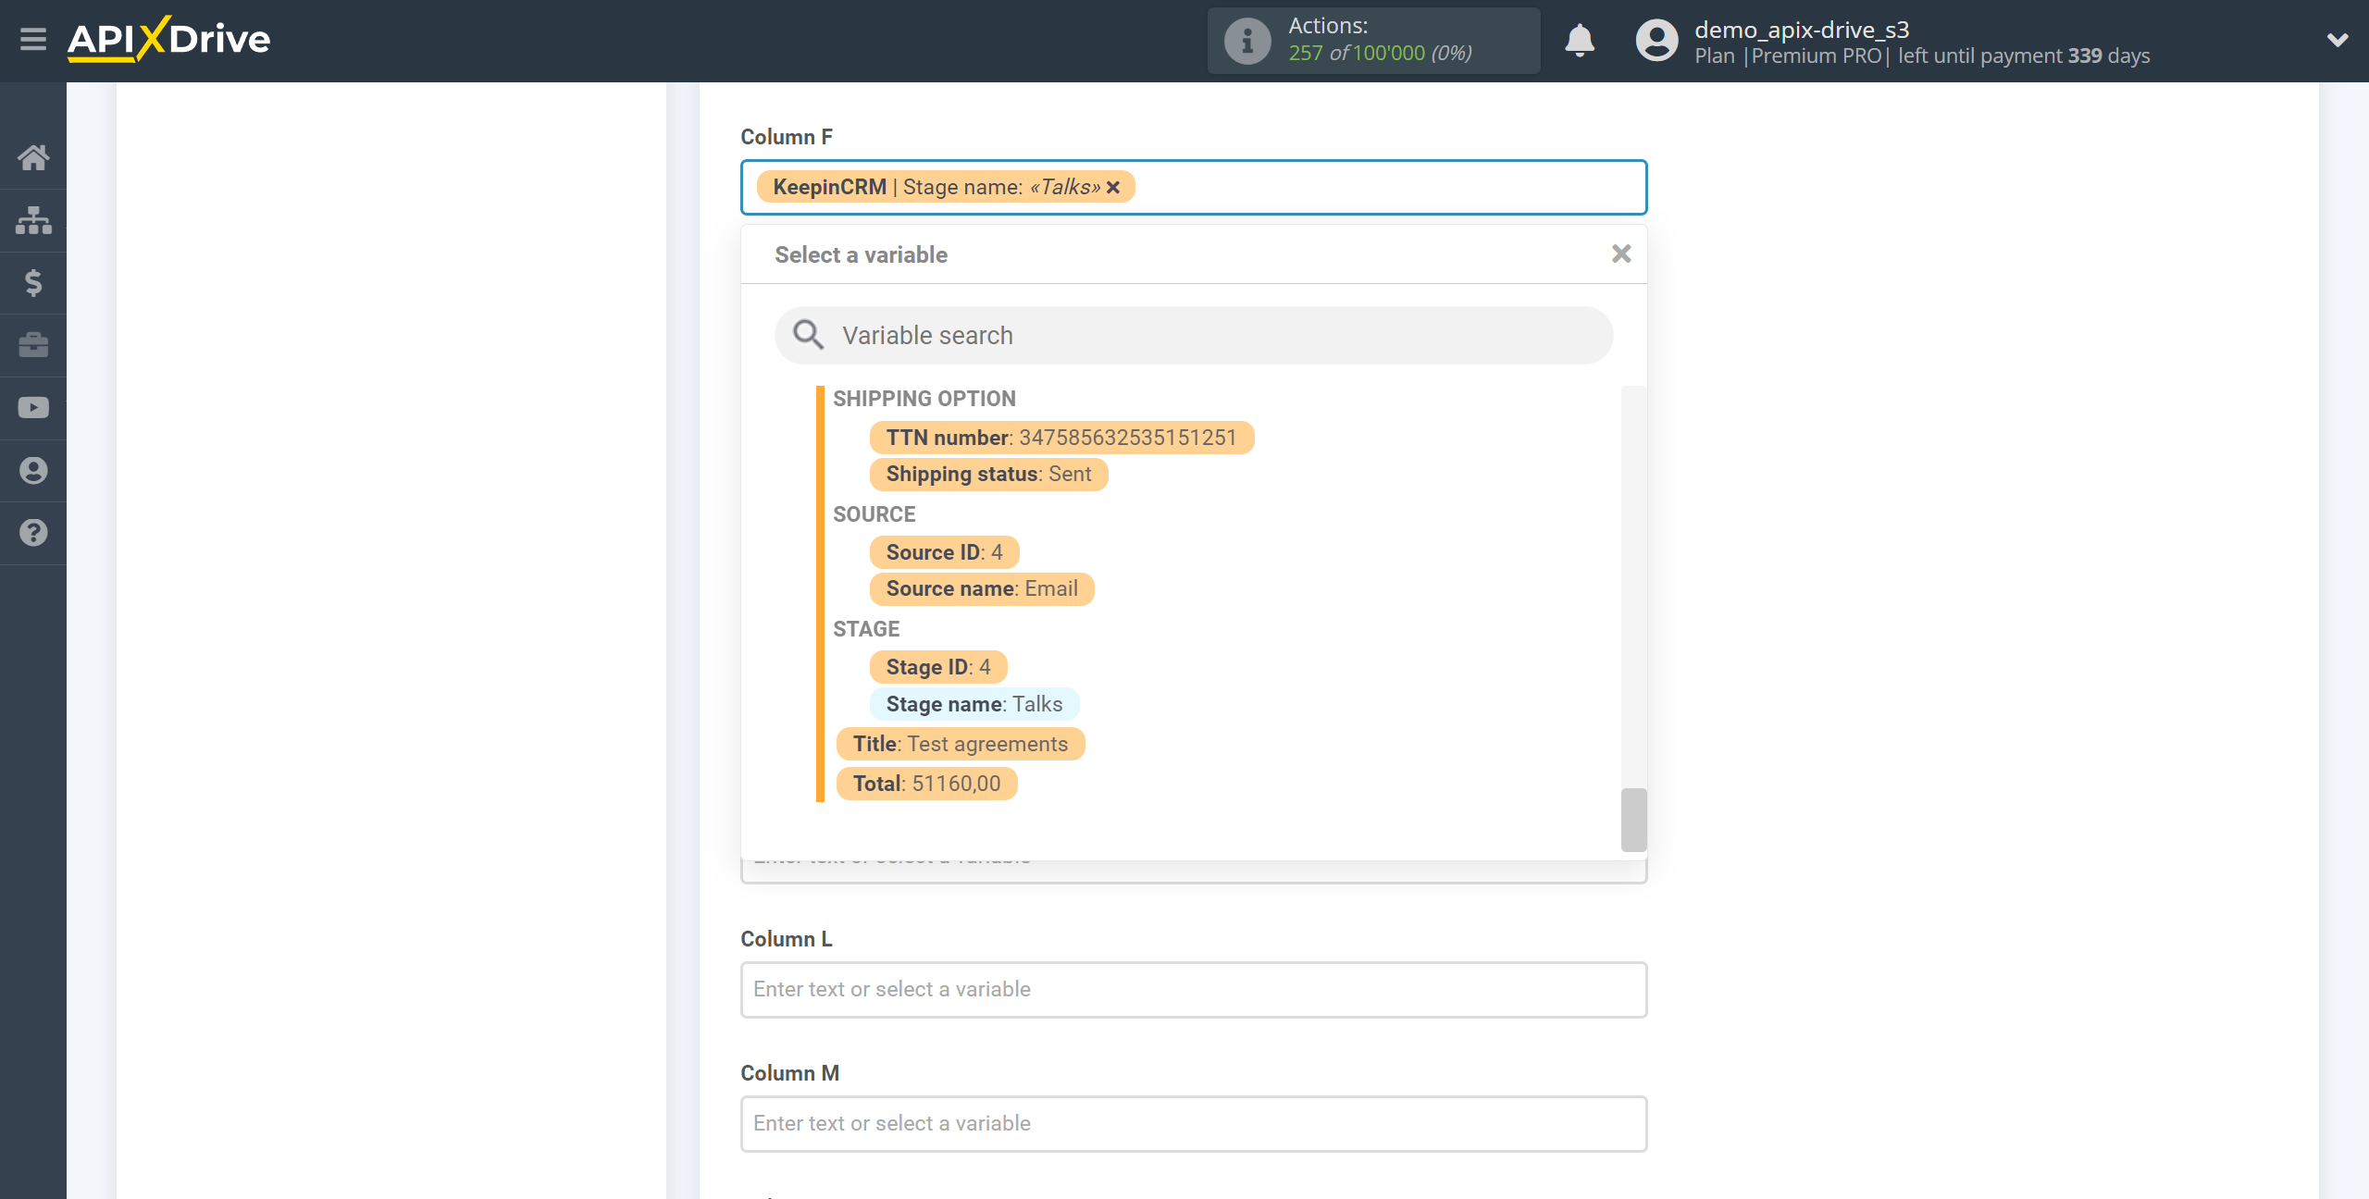Select the TTN number variable
Viewport: 2369px width, 1199px height.
[1061, 438]
